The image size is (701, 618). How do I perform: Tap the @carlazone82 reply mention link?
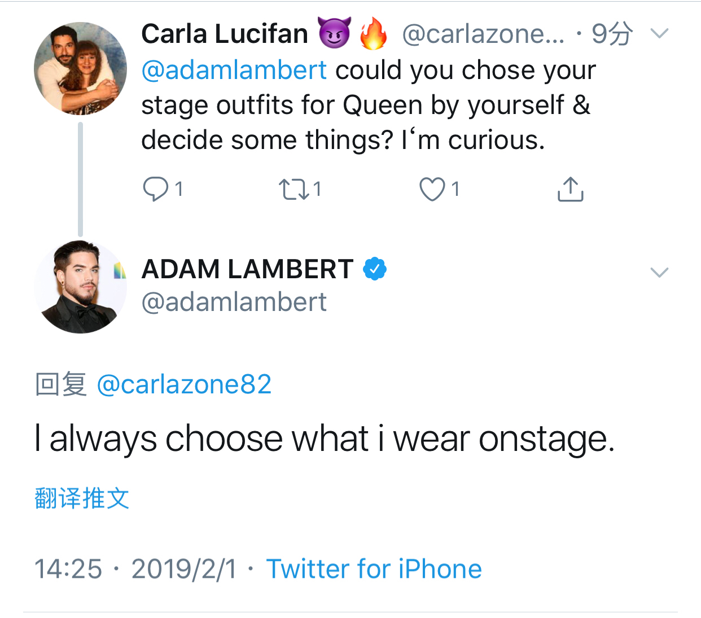[184, 384]
